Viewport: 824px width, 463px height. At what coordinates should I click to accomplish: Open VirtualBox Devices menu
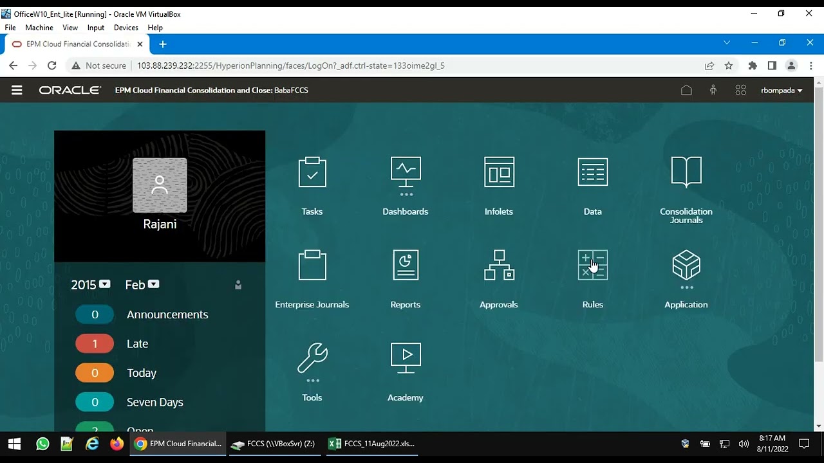(126, 28)
